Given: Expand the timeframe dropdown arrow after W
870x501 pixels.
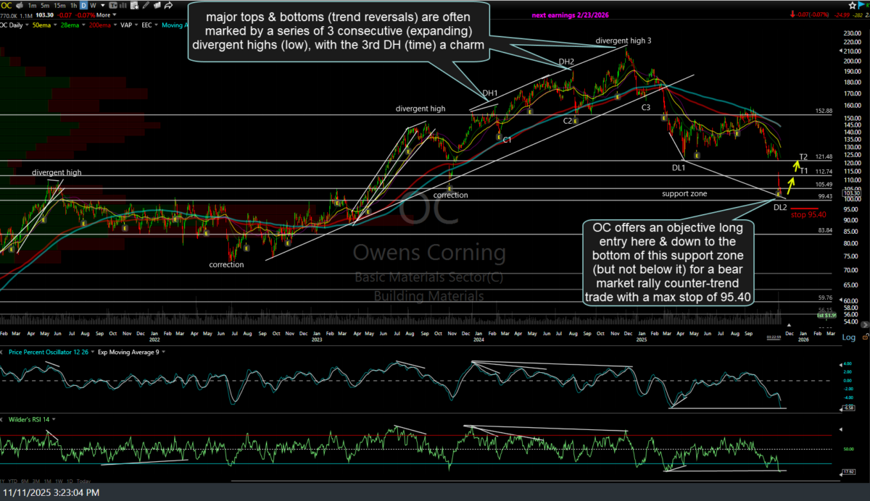Looking at the screenshot, I should (101, 5).
